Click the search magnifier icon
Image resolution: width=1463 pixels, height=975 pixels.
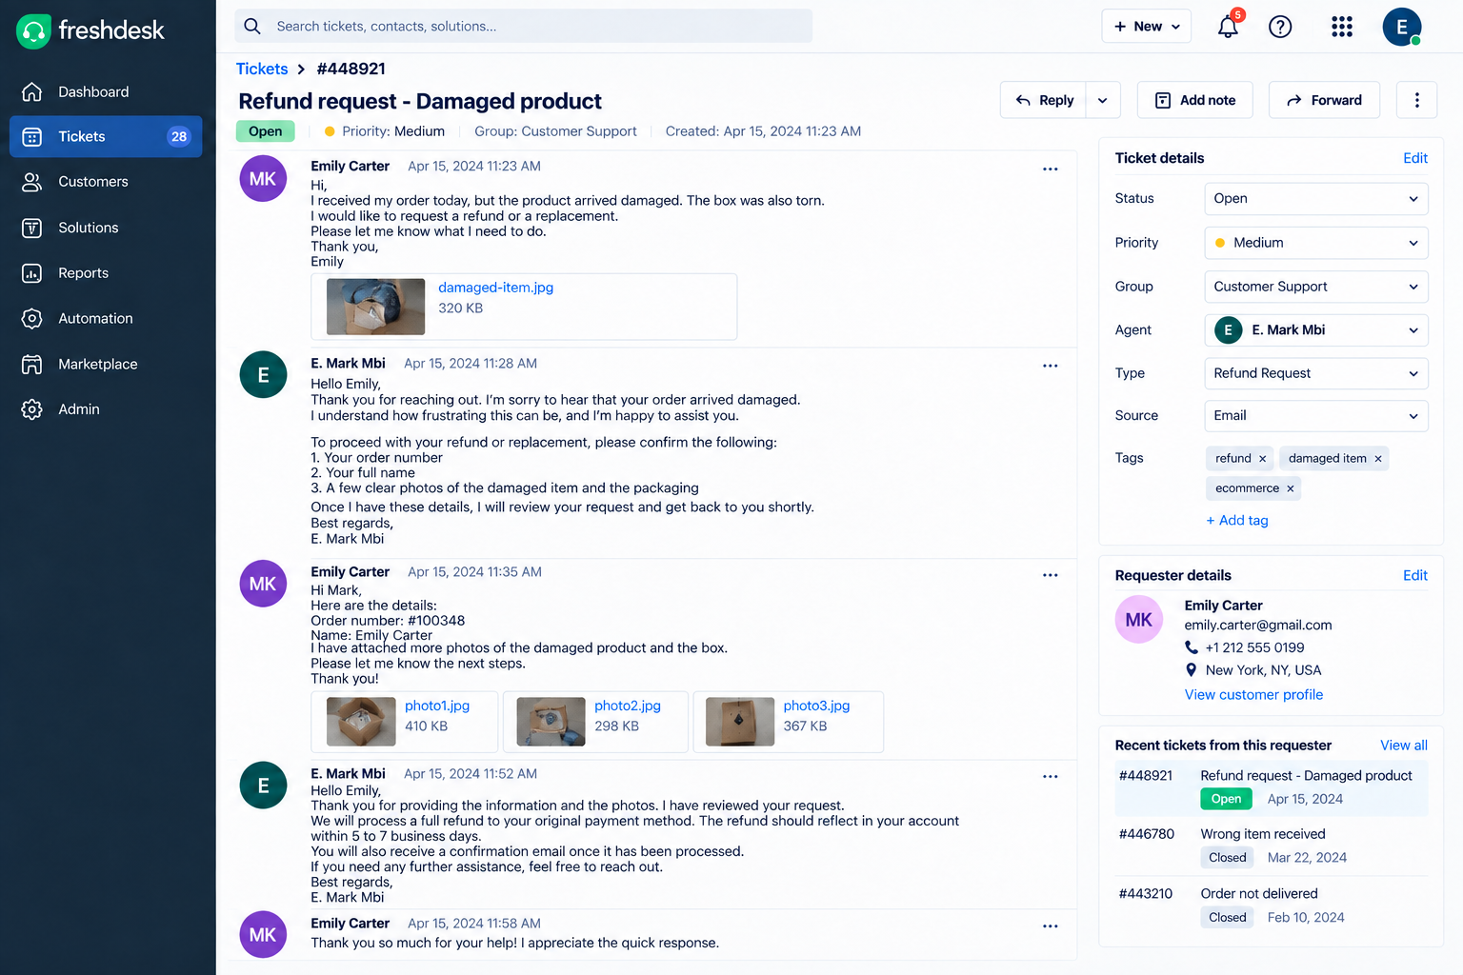pos(252,27)
